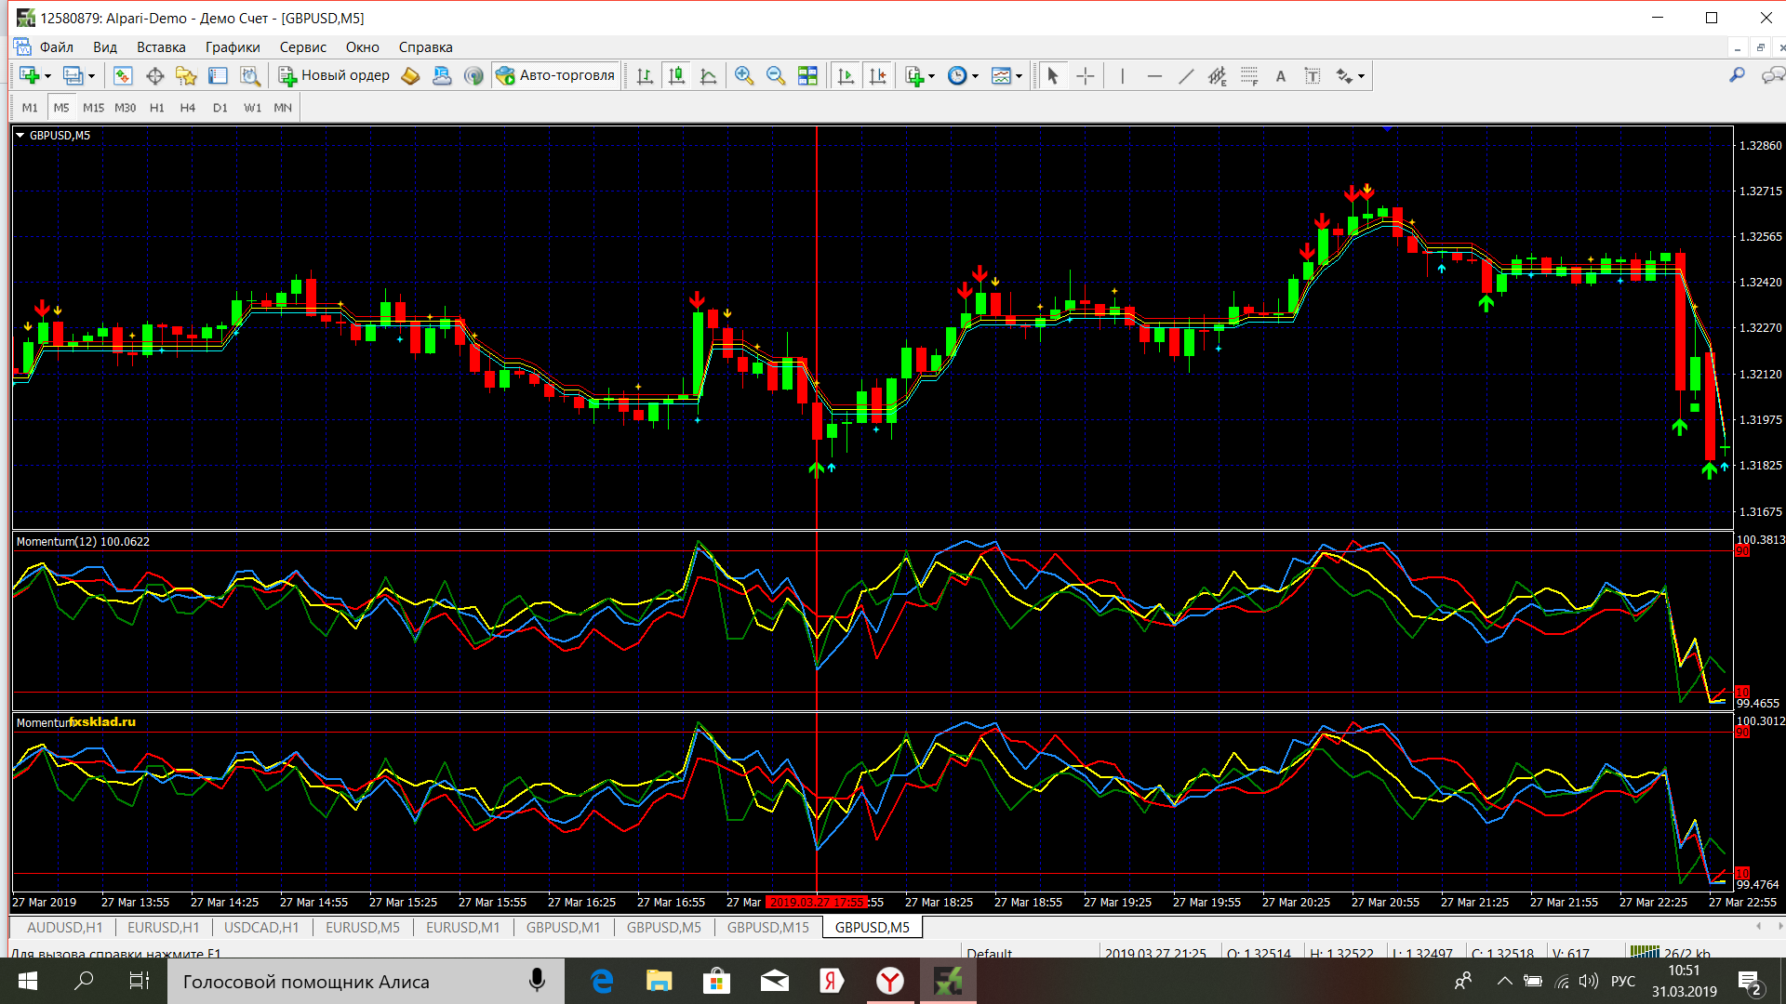Select the trendline drawing tool

coord(1186,76)
